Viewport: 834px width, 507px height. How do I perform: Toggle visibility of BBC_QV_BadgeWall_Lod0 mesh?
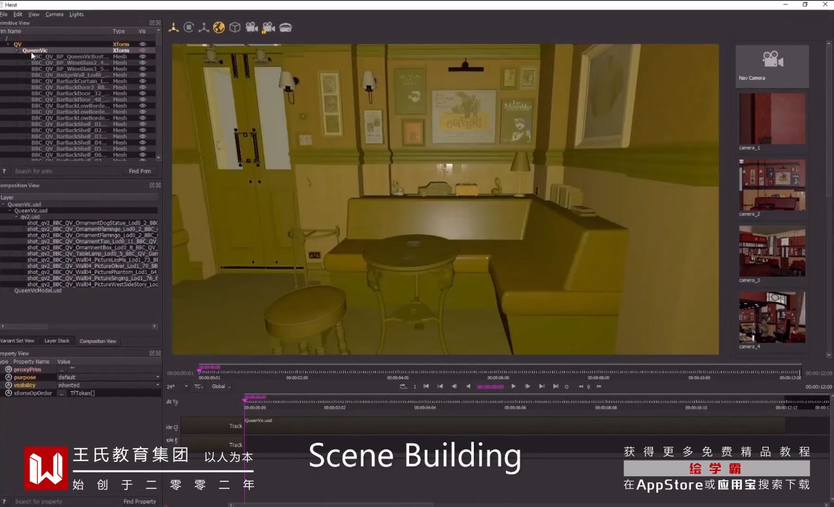(142, 75)
